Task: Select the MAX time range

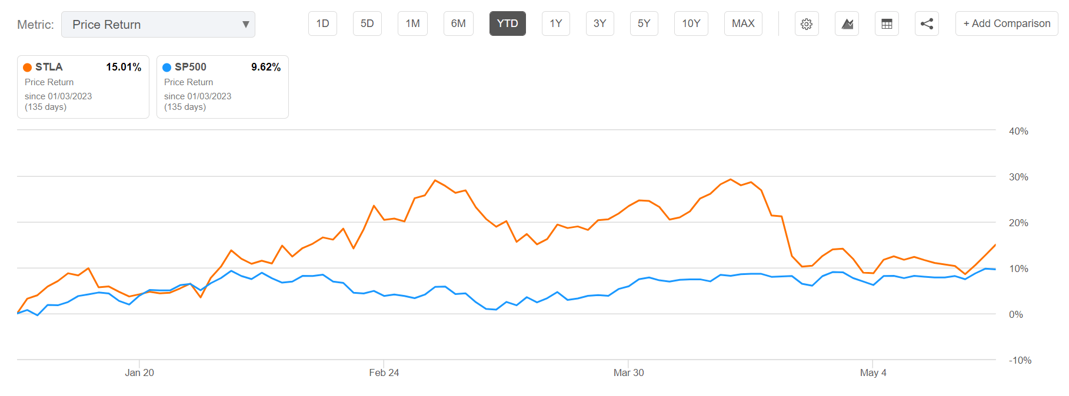Action: tap(743, 24)
